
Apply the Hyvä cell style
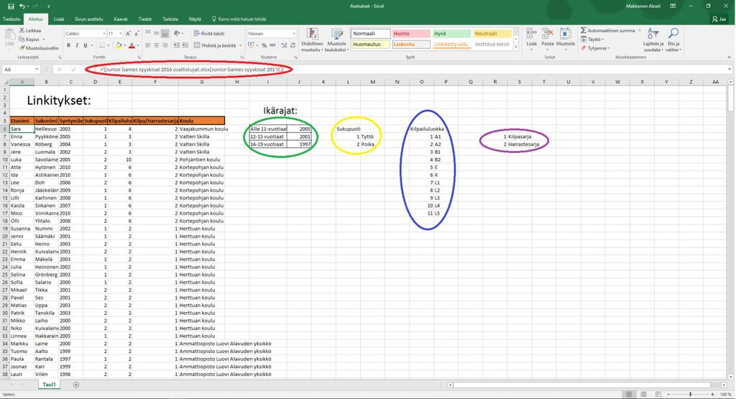(451, 34)
